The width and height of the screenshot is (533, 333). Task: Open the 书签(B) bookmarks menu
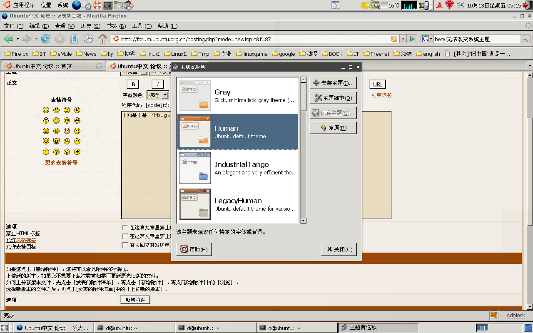[x=116, y=26]
